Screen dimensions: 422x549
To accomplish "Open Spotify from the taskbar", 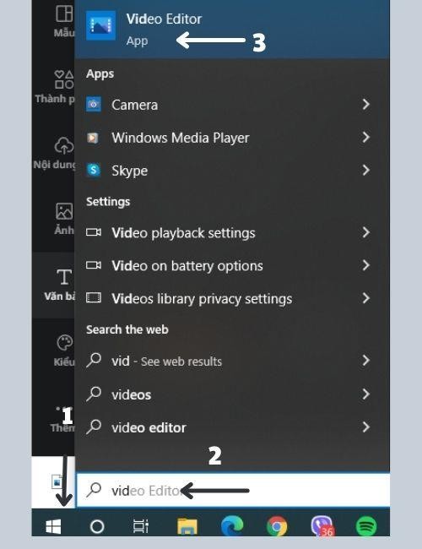I will point(366,526).
